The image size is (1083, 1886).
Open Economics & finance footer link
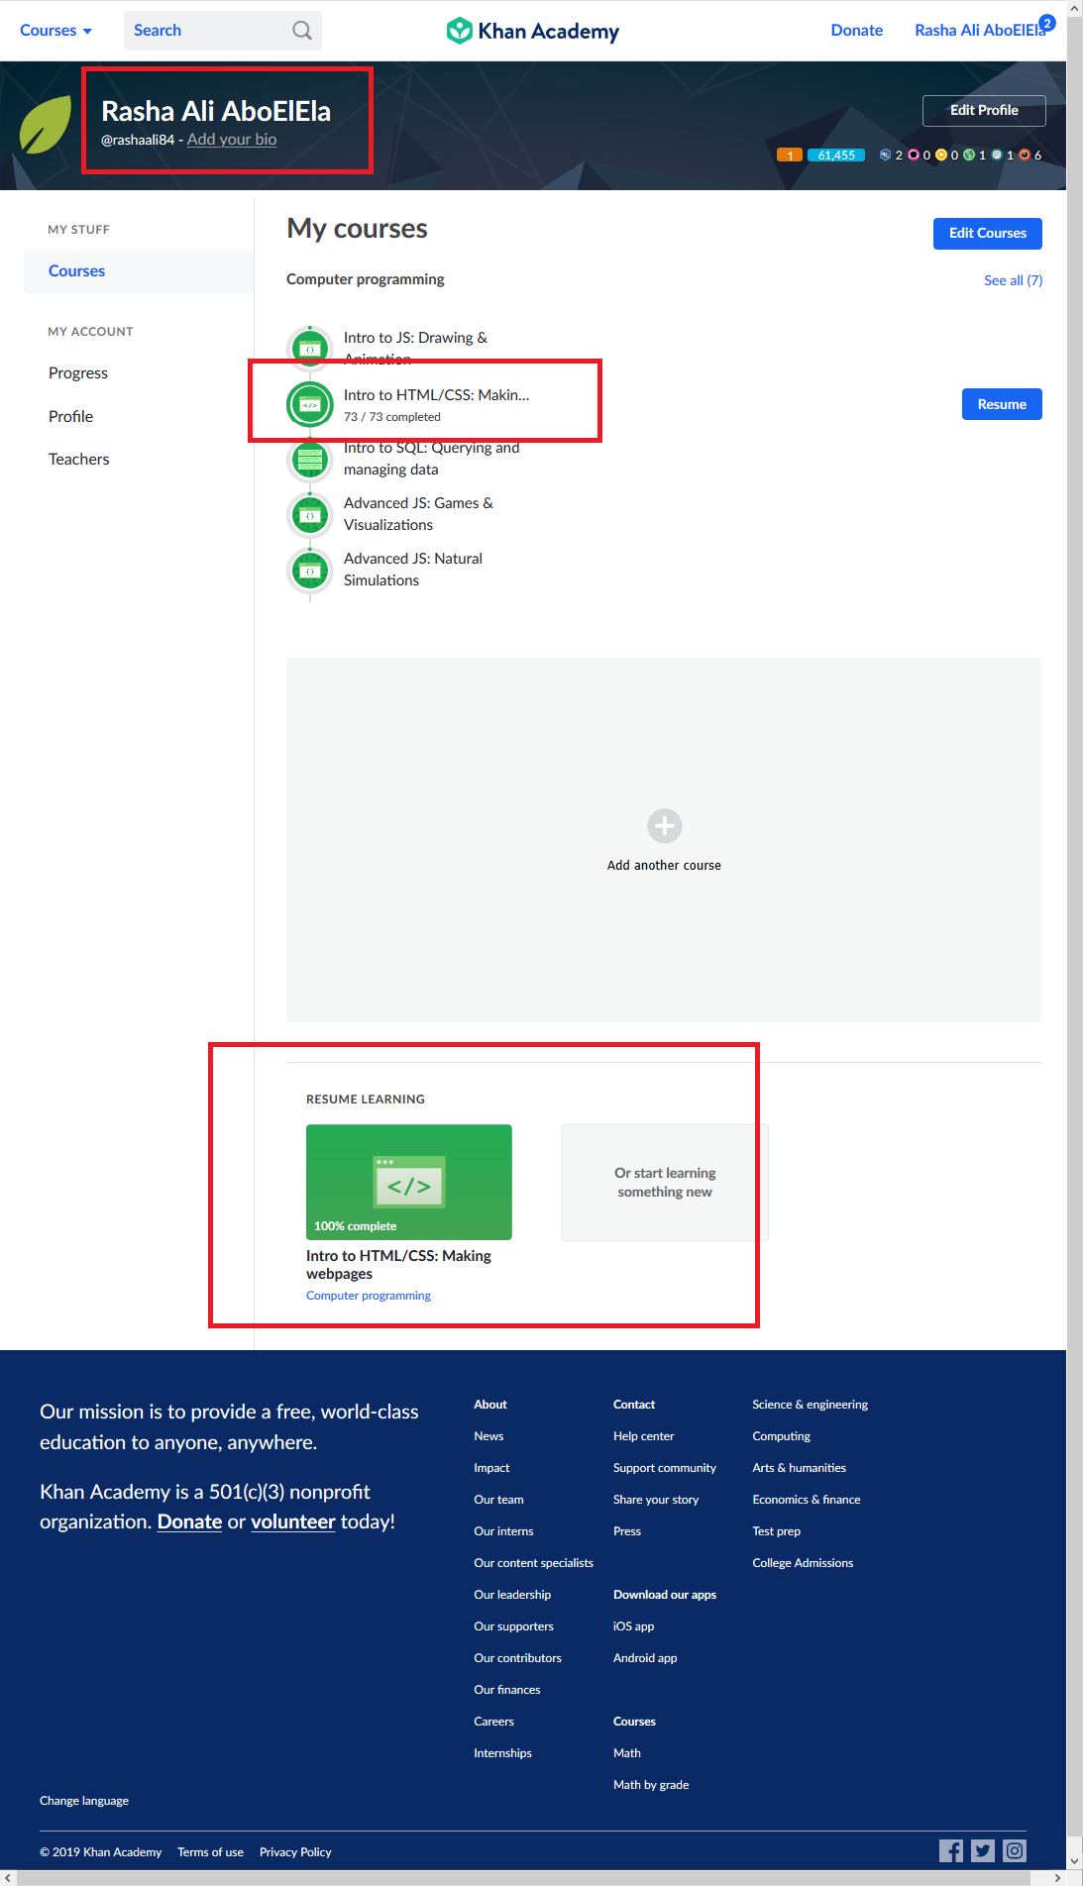click(807, 1500)
